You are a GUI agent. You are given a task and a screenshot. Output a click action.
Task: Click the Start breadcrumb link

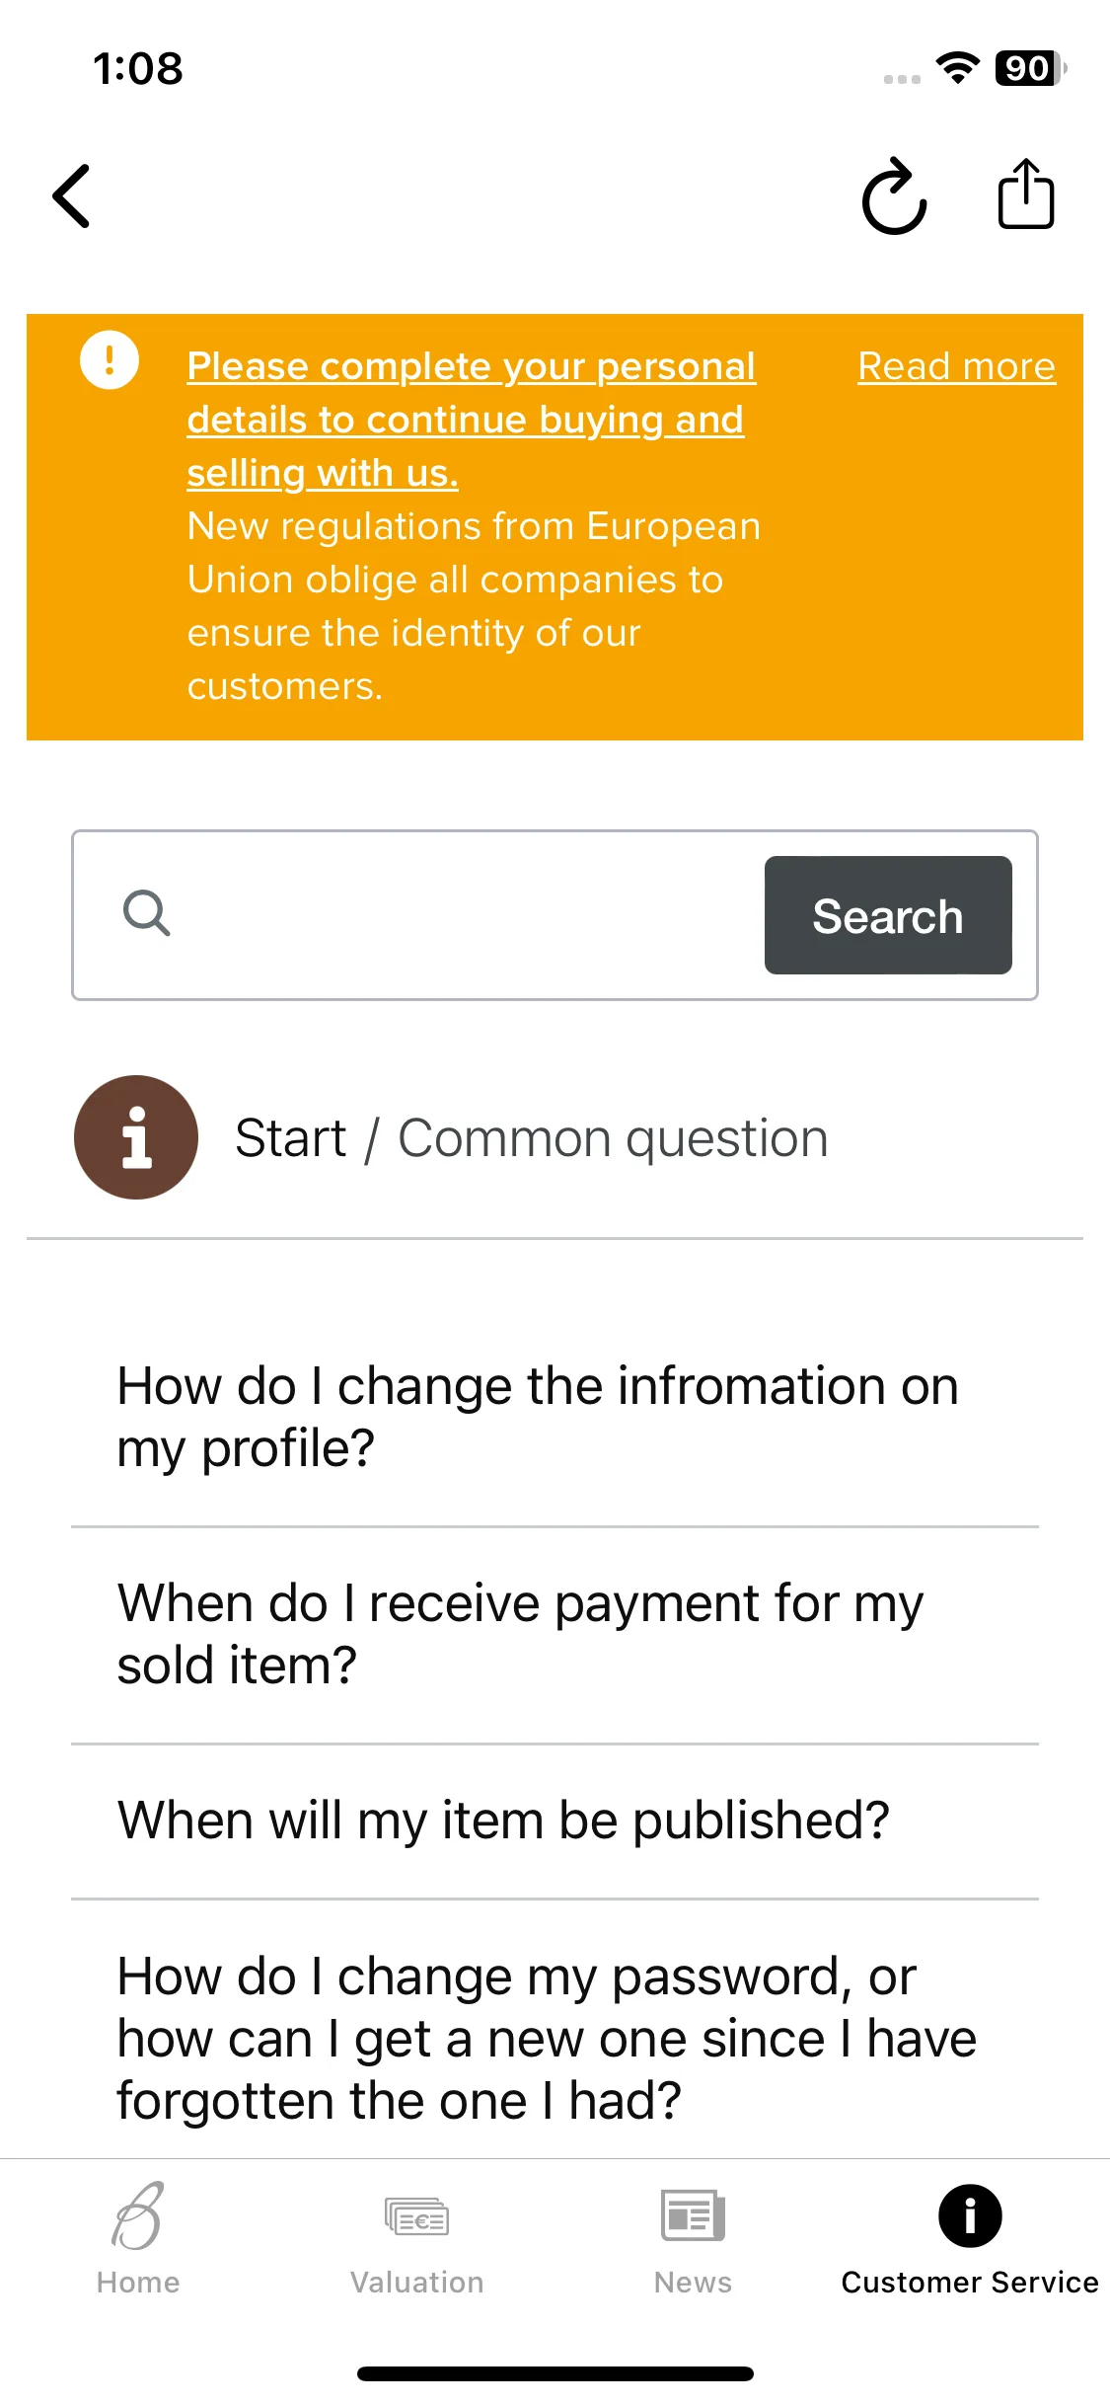click(x=291, y=1138)
